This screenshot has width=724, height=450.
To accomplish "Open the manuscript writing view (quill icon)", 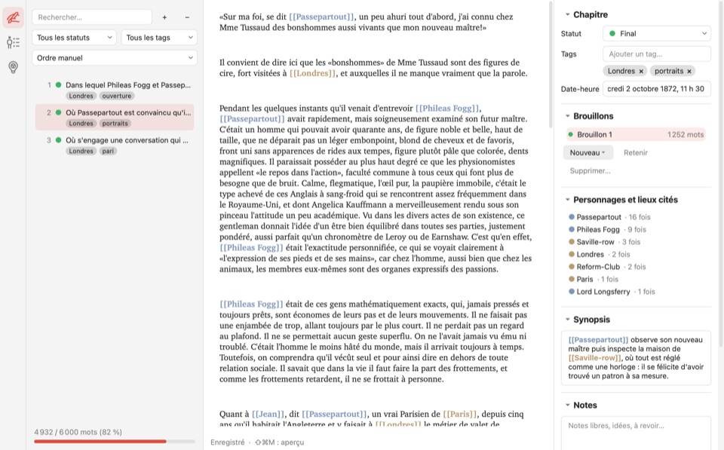I will pos(13,18).
